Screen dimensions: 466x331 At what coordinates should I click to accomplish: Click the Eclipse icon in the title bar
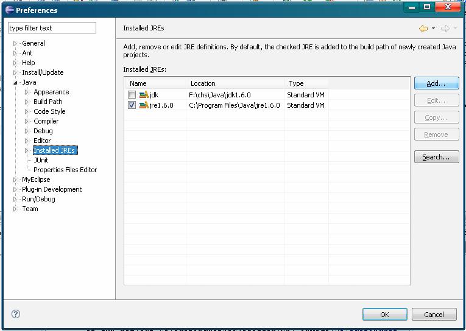click(x=10, y=10)
